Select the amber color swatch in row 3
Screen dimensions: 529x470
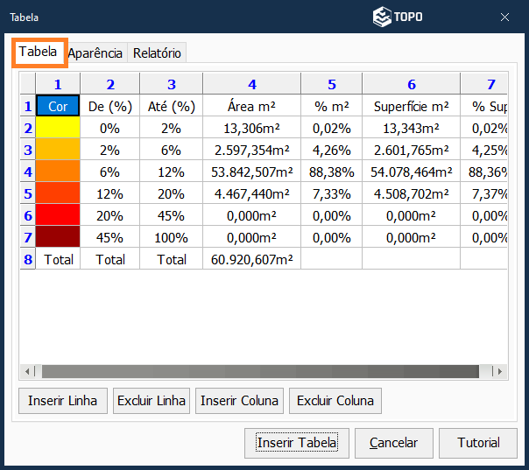click(x=58, y=150)
